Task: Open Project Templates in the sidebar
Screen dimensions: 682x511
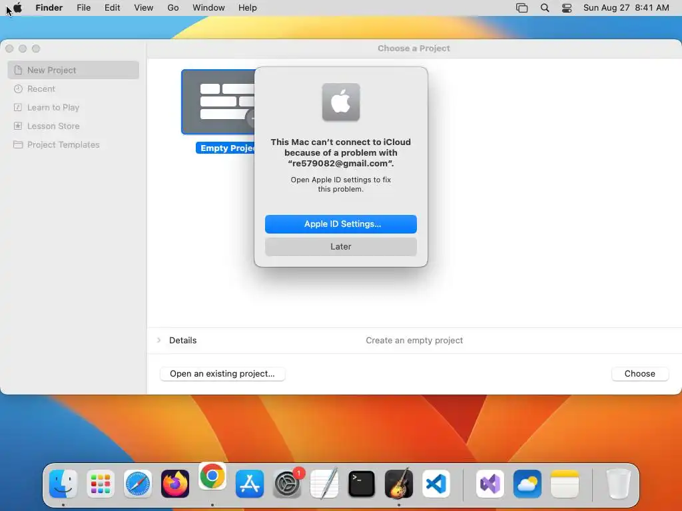Action: [x=73, y=144]
